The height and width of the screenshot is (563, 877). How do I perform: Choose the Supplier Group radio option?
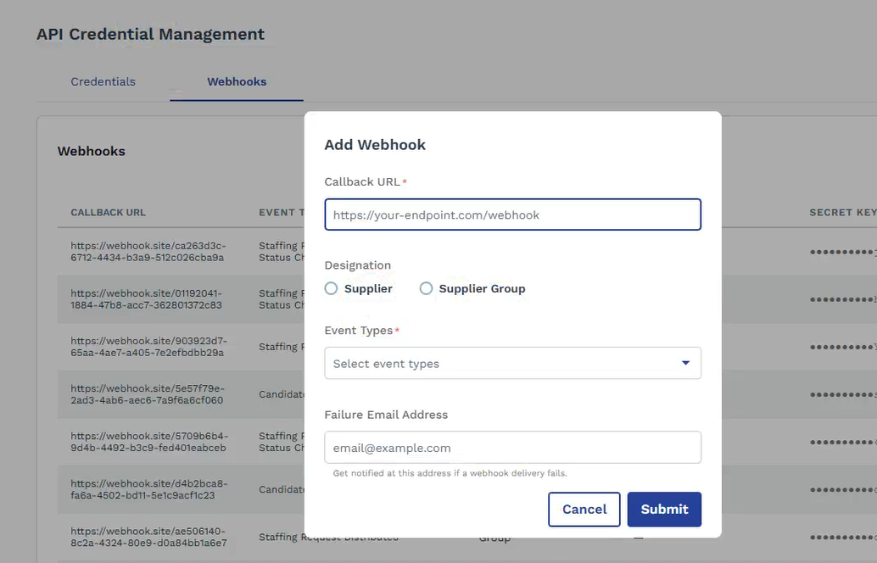click(x=426, y=288)
